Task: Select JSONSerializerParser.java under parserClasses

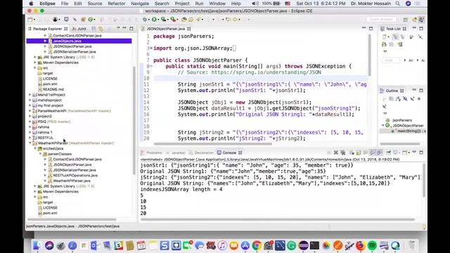Action: 75,170
